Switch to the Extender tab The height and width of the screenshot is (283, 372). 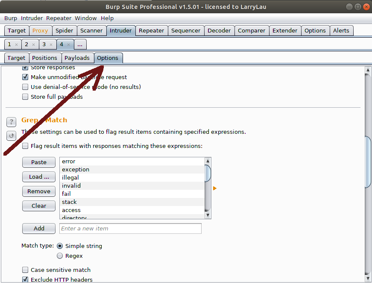click(285, 31)
